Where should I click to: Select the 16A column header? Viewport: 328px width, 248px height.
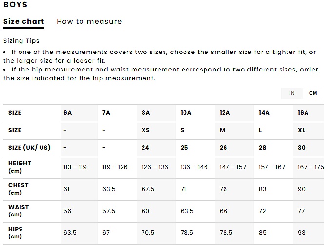[x=303, y=113]
